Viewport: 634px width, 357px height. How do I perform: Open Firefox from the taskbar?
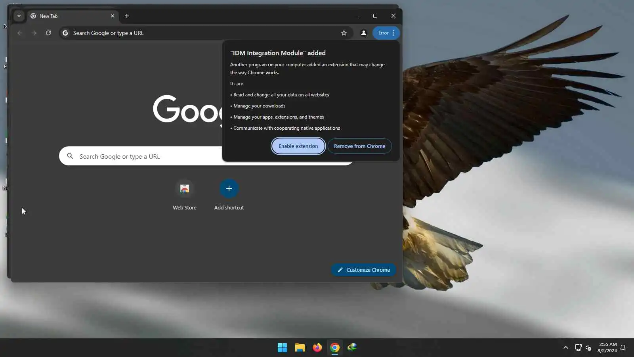(317, 348)
